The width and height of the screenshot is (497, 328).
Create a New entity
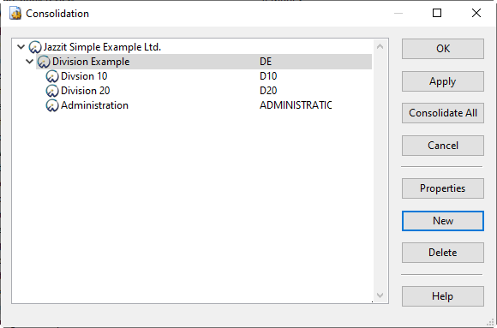click(443, 221)
